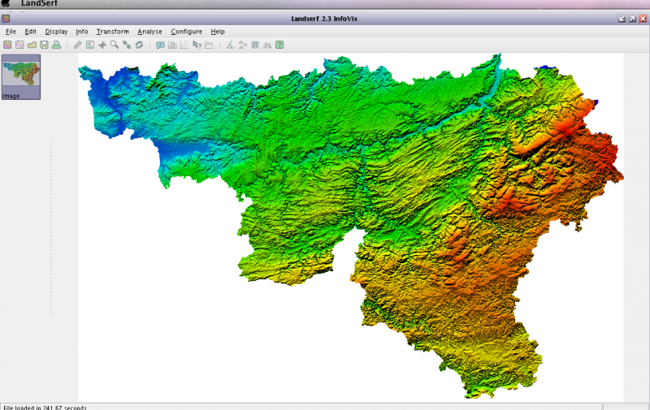The height and width of the screenshot is (410, 650).
Task: Click the green help question mark icon
Action: pyautogui.click(x=279, y=45)
